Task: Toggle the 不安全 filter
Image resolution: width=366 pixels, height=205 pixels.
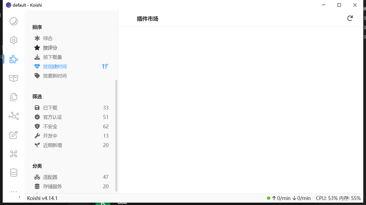Action: 50,127
